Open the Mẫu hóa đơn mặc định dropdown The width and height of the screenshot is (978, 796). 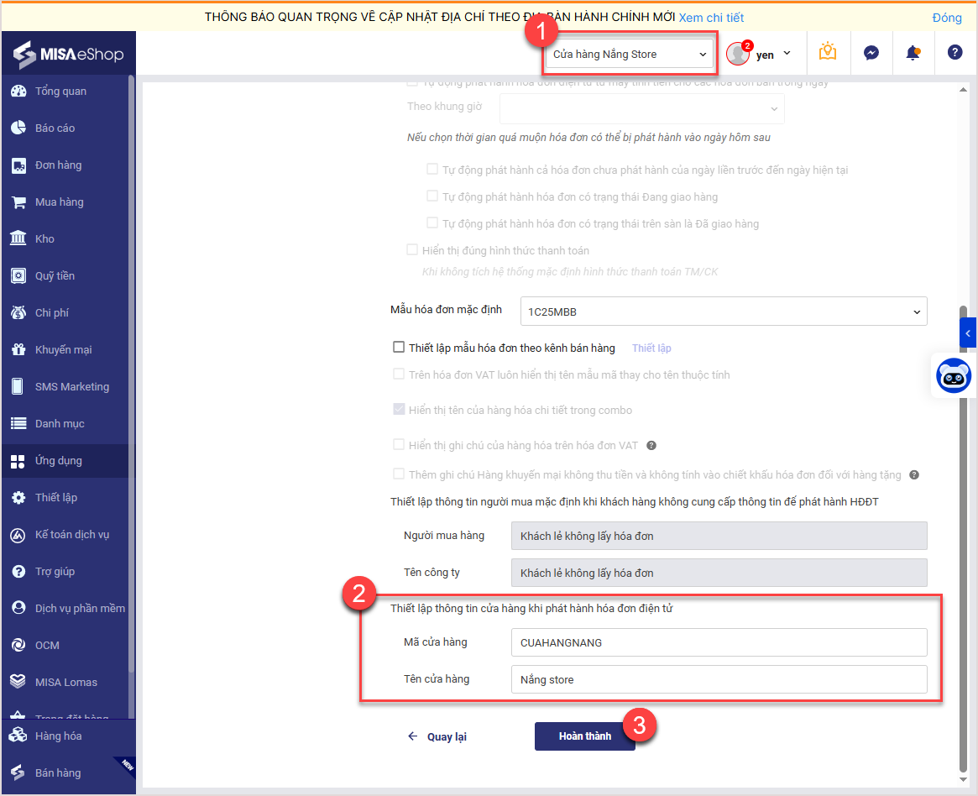coord(724,312)
